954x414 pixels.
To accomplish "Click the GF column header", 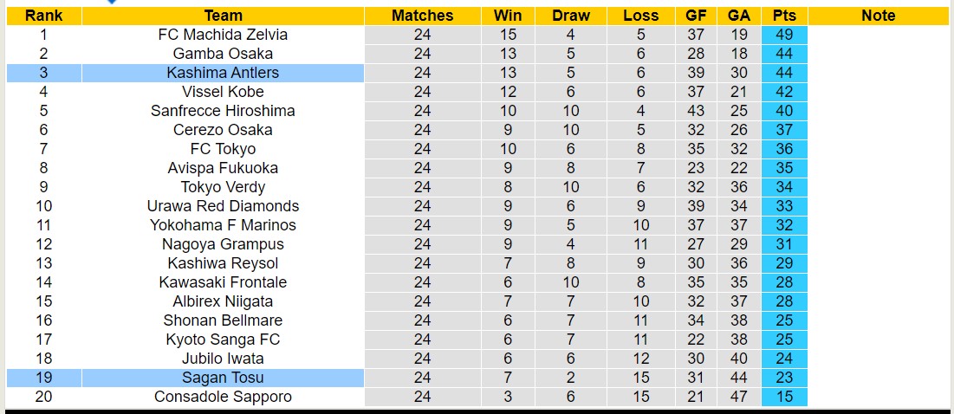I will pos(696,16).
